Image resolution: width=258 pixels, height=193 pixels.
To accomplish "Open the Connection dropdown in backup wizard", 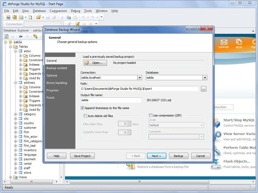I will [140, 78].
